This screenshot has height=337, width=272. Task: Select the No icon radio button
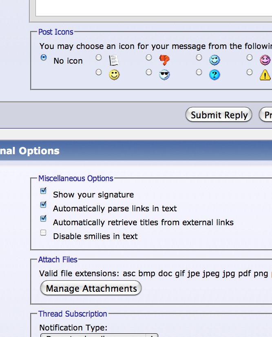[44, 58]
